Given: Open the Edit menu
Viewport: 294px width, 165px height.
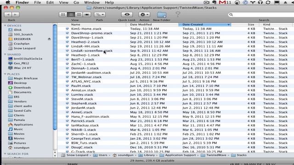Looking at the screenshot, I should tap(50, 2).
